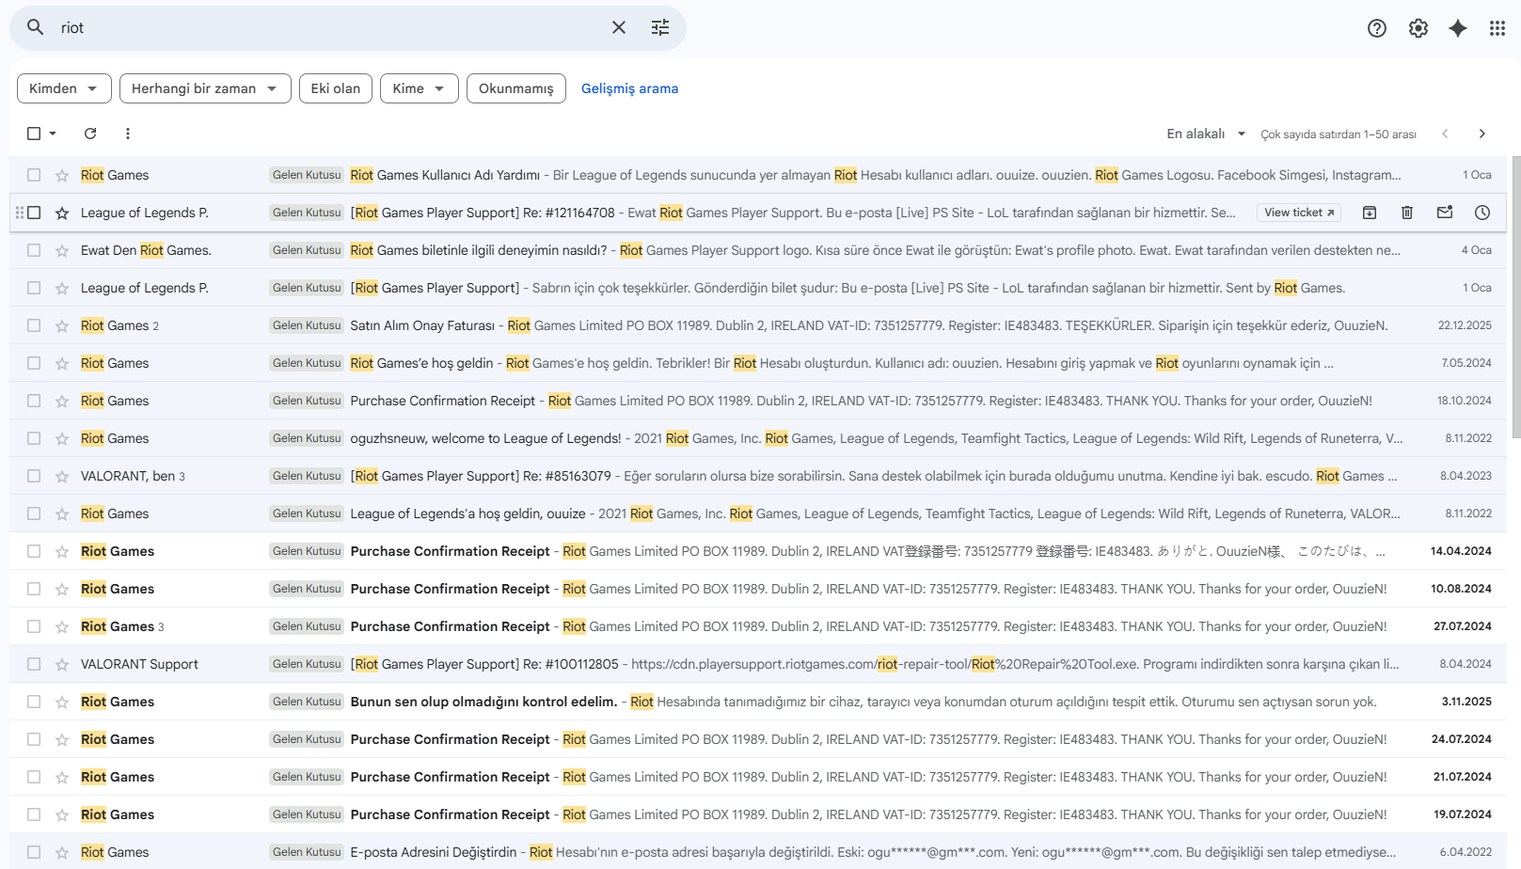Click the View ticket button
This screenshot has width=1521, height=869.
pos(1299,213)
